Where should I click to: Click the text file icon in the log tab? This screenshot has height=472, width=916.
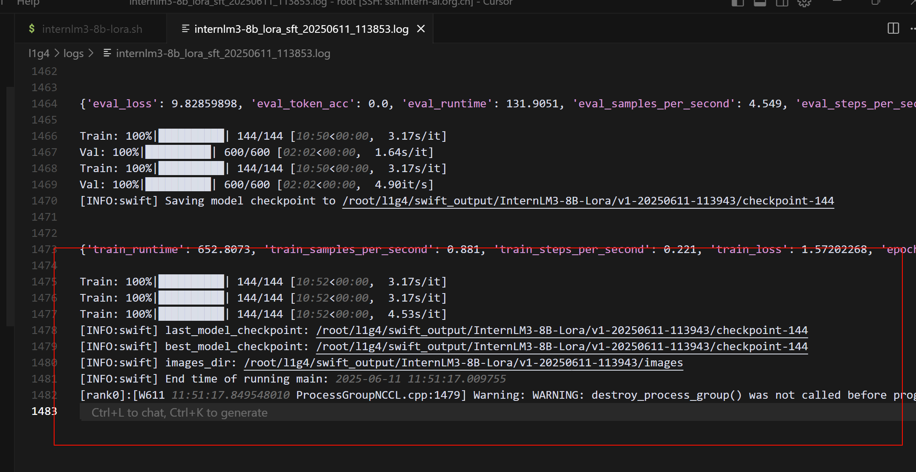tap(185, 29)
